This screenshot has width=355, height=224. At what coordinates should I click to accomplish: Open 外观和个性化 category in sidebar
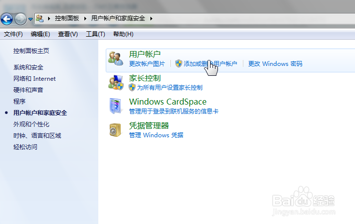click(x=31, y=124)
